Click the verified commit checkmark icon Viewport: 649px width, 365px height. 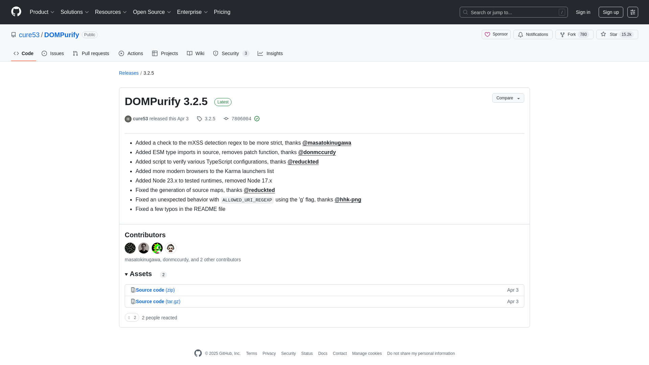(x=257, y=119)
